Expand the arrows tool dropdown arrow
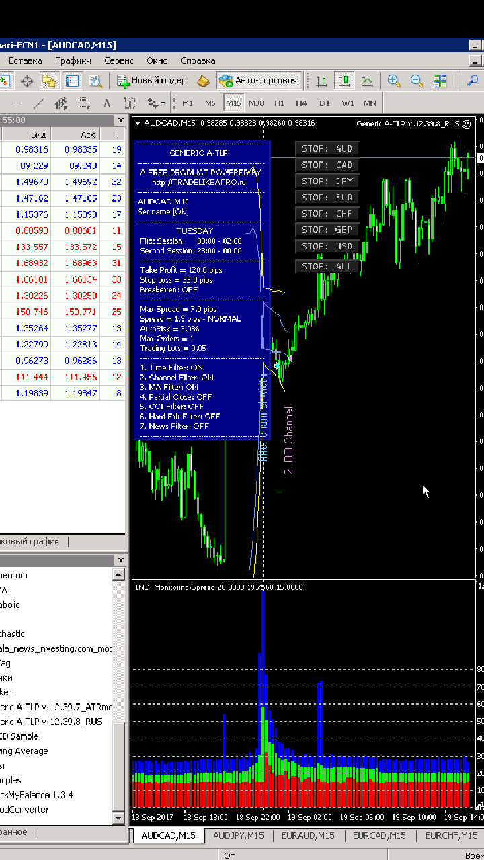The height and width of the screenshot is (860, 484). click(162, 104)
